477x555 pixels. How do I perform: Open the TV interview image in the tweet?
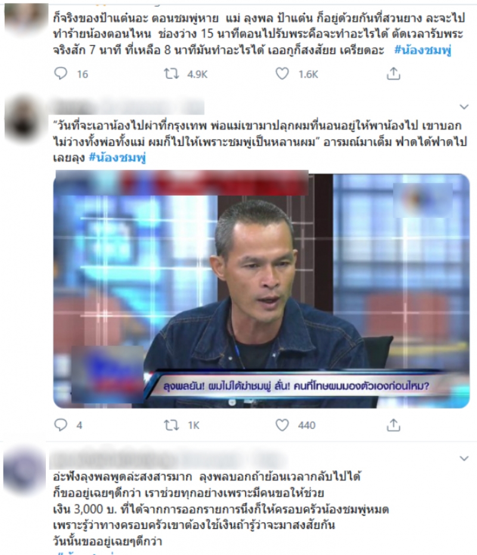(261, 290)
